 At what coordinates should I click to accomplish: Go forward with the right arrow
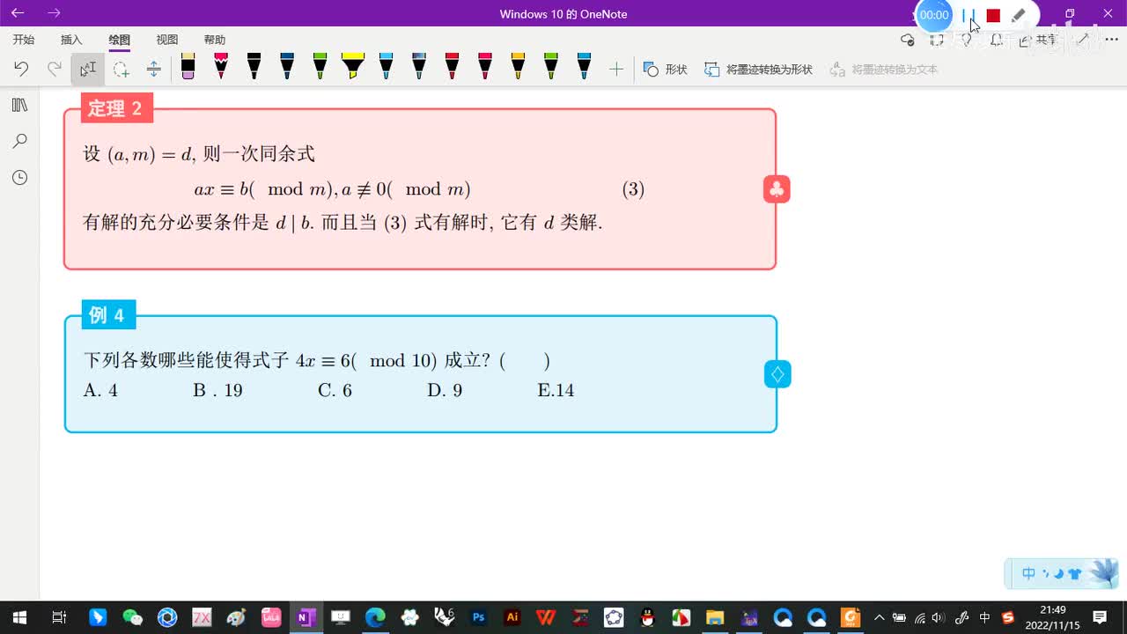54,13
